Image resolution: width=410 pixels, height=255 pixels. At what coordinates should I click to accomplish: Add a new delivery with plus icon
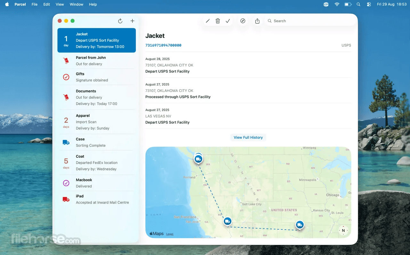(132, 21)
